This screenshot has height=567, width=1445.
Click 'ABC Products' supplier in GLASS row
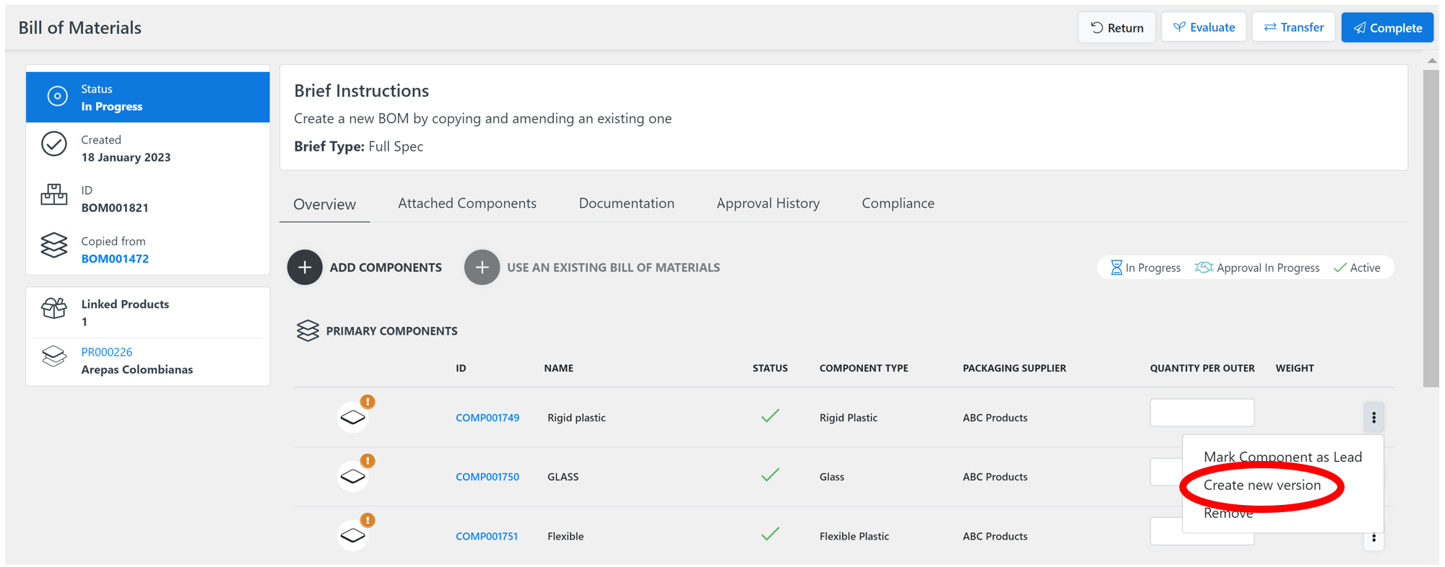coord(994,477)
